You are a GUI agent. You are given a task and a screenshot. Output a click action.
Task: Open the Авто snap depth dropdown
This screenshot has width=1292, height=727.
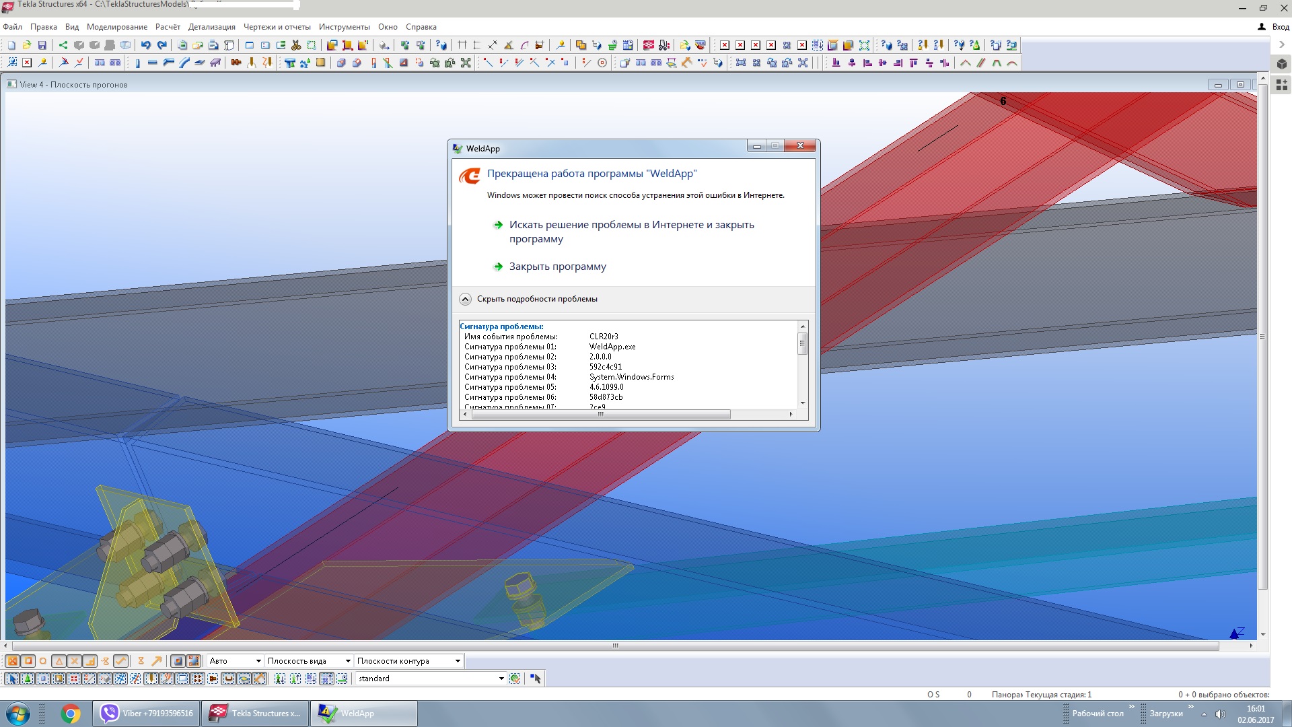click(258, 661)
